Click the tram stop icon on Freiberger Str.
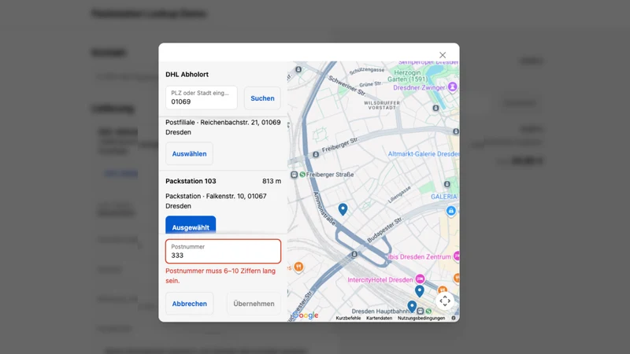630x354 pixels. (x=316, y=154)
